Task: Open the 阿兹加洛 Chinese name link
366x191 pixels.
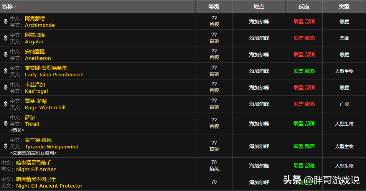Action: click(35, 35)
